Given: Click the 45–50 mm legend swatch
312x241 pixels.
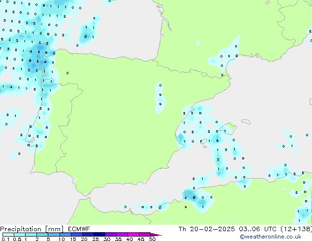Looking at the screenshot, I should pyautogui.click(x=144, y=235).
